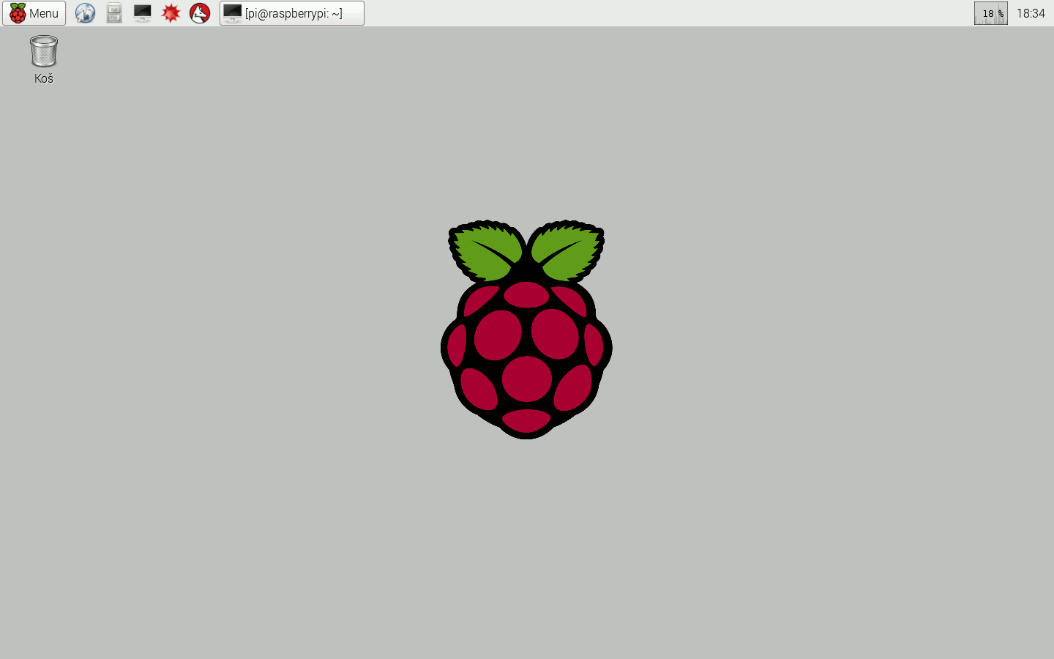Open the File Manager cabinet icon

coord(113,13)
